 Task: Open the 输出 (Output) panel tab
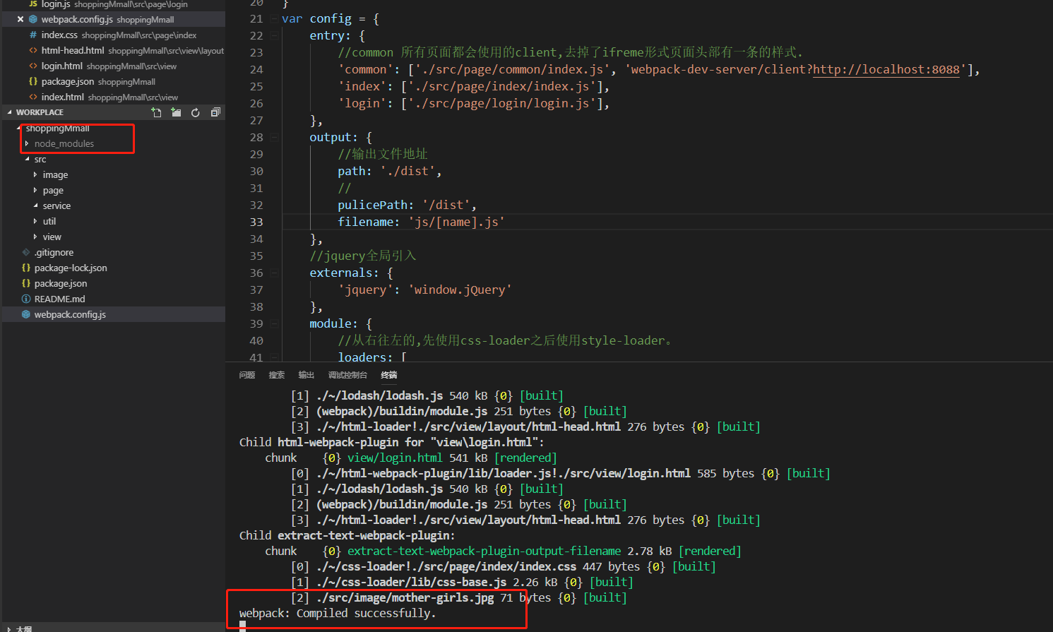(307, 375)
